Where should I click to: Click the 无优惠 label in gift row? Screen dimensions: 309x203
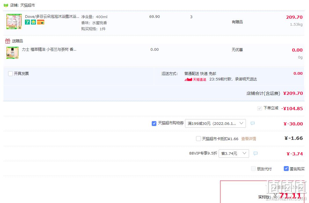(x=237, y=50)
